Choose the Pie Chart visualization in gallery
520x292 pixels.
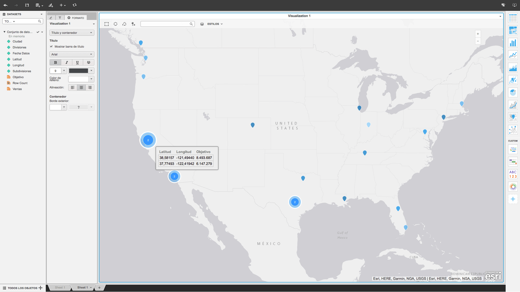[513, 93]
